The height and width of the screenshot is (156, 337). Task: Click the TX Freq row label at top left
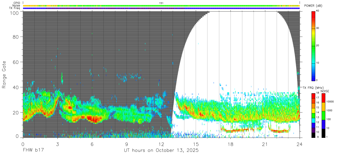(x=15, y=8)
